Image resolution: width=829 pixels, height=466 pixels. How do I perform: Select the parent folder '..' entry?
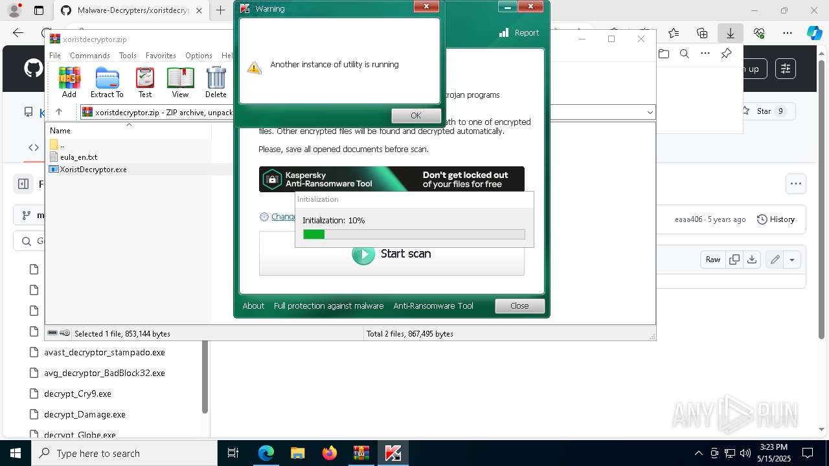click(x=57, y=144)
